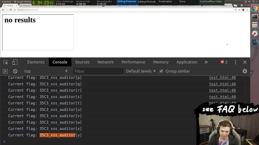Open test.html:40 link for flag [q]
This screenshot has width=259, height=145.
click(222, 84)
